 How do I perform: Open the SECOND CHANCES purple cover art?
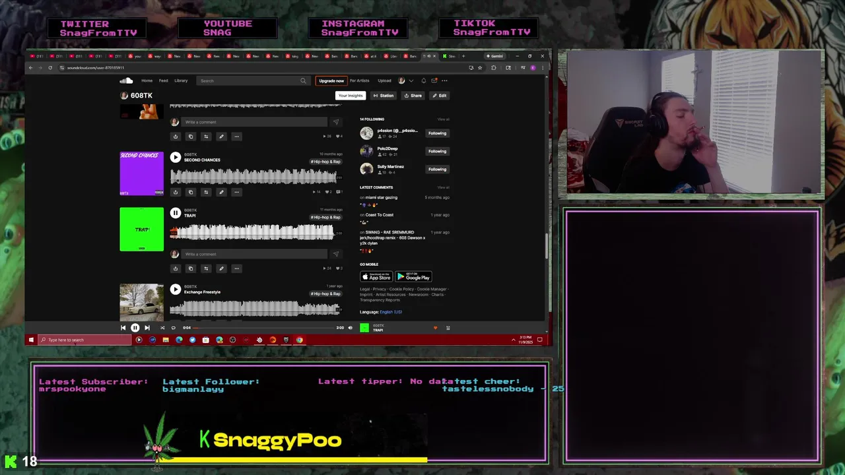[x=141, y=174]
